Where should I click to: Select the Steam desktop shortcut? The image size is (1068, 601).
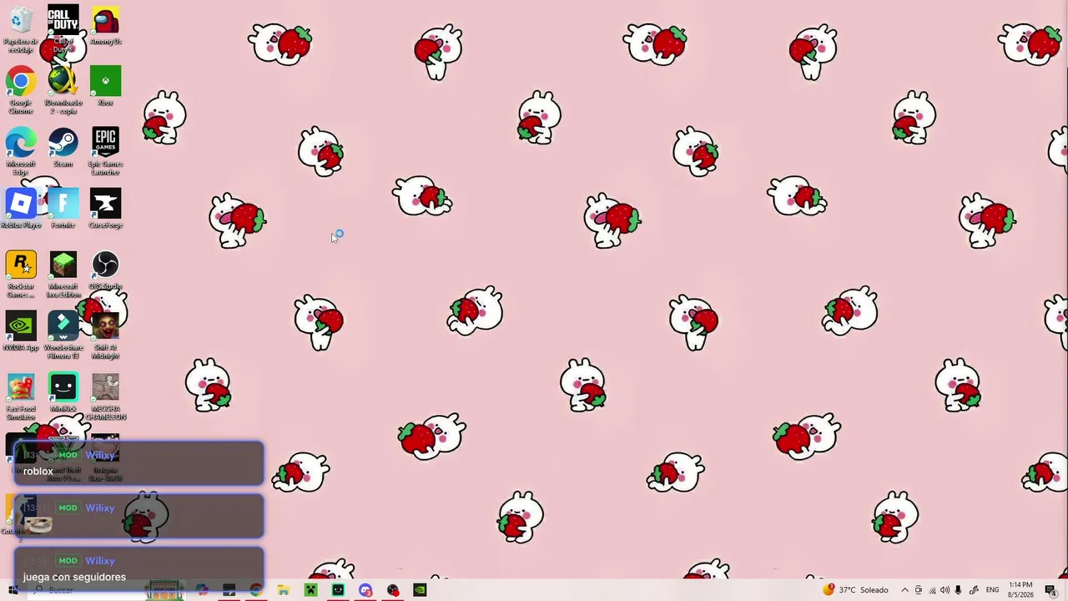63,148
